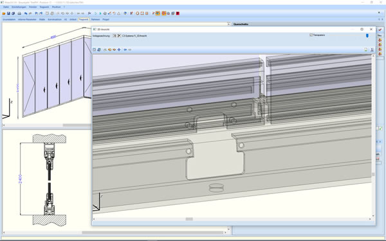Image resolution: width=386 pixels, height=241 pixels.
Task: Click the second orange-highlighted icon in the main toolbar
Action: click(163, 13)
